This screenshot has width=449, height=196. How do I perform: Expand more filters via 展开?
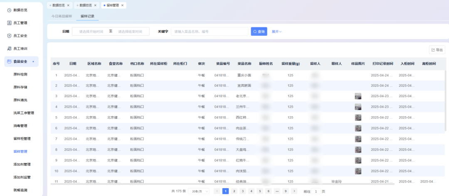[276, 32]
